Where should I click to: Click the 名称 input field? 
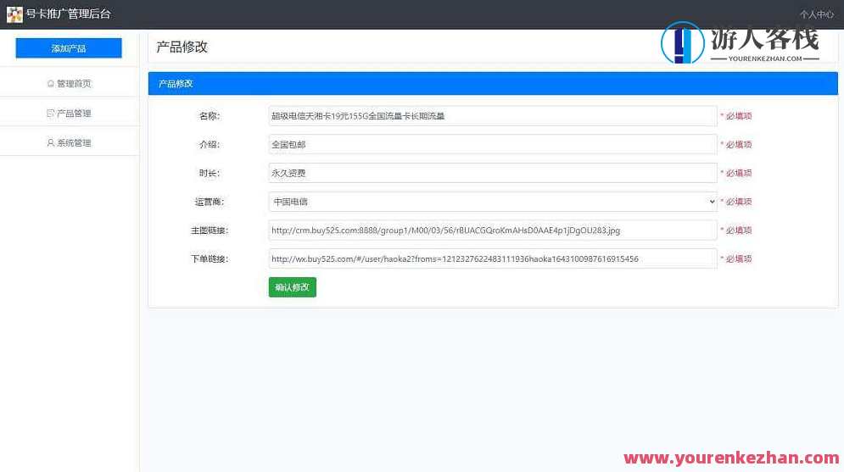(x=493, y=115)
